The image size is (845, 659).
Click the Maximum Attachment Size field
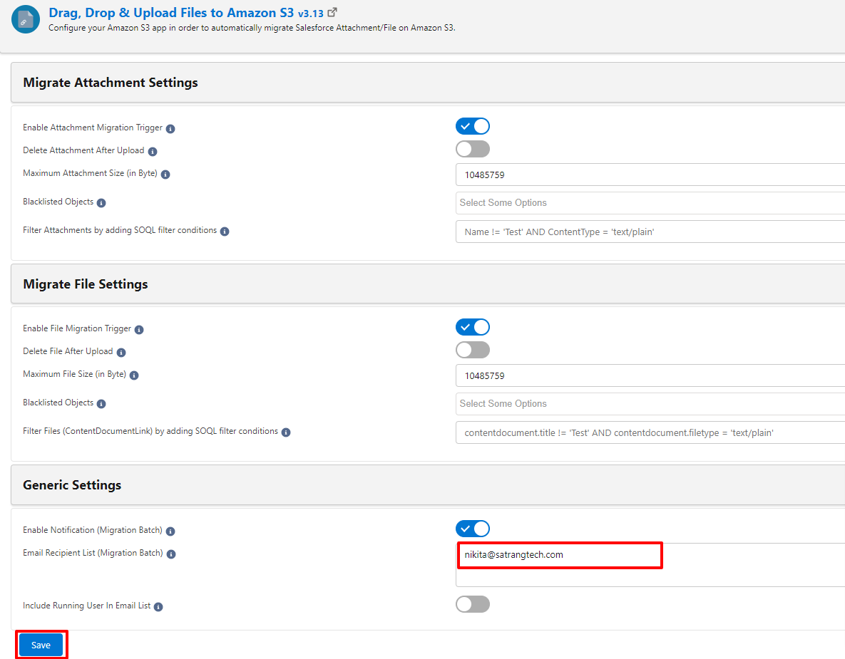650,175
